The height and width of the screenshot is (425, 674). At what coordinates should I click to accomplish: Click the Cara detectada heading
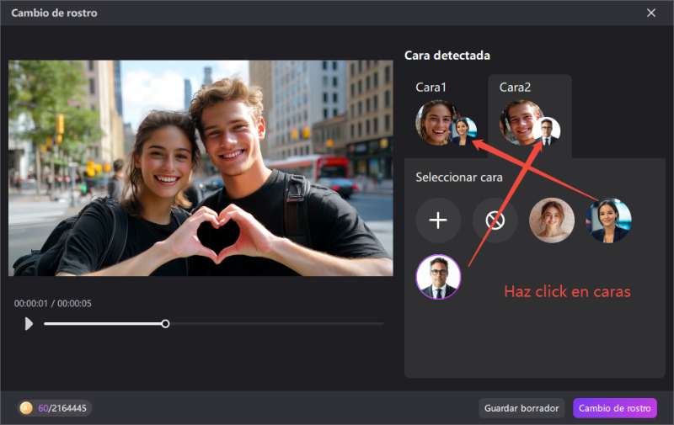pos(447,56)
